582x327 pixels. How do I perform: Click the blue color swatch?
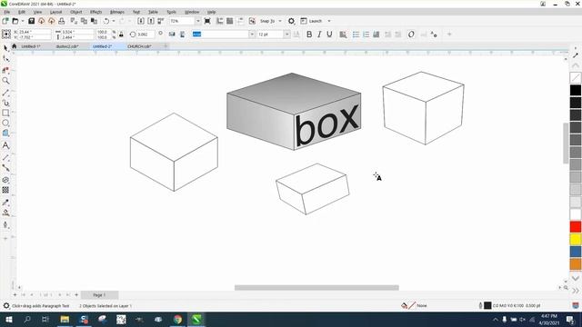pos(576,252)
